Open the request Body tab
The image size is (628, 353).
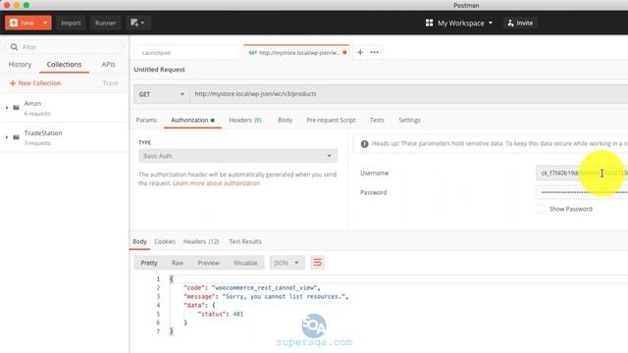(285, 120)
